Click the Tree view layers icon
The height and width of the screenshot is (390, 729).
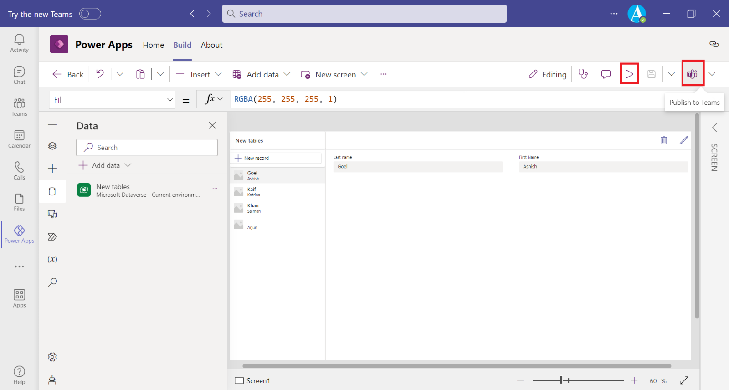click(52, 146)
